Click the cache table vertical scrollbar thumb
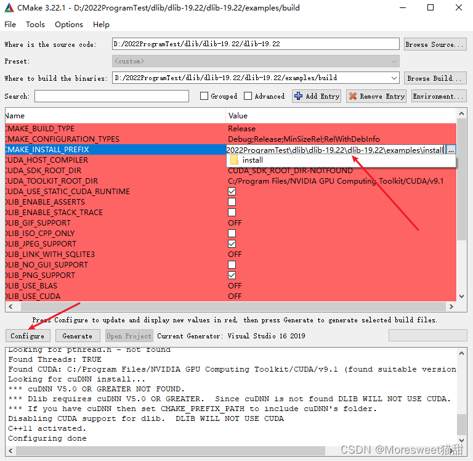Image resolution: width=473 pixels, height=461 pixels. [x=461, y=179]
